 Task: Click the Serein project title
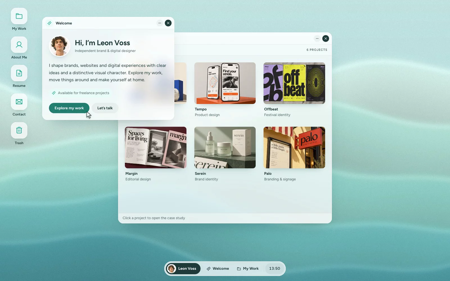click(201, 173)
